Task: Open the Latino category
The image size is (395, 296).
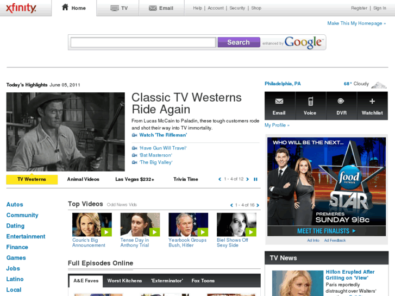Action: pos(15,279)
